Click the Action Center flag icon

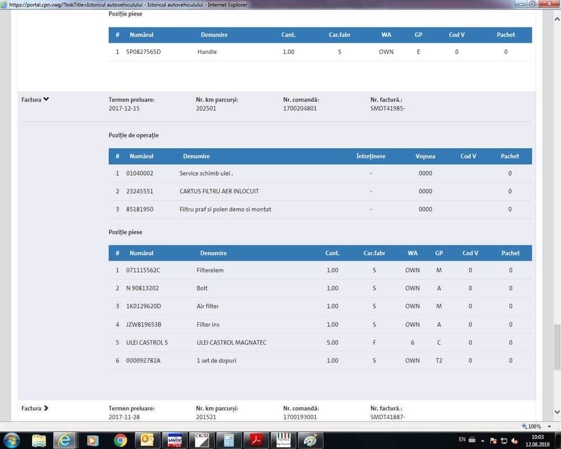click(493, 441)
